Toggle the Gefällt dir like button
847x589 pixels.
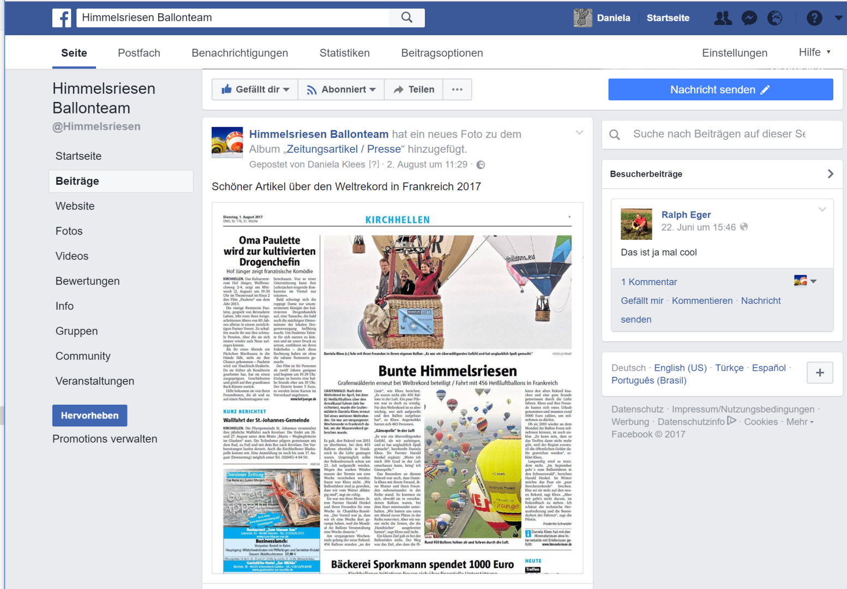[x=255, y=89]
